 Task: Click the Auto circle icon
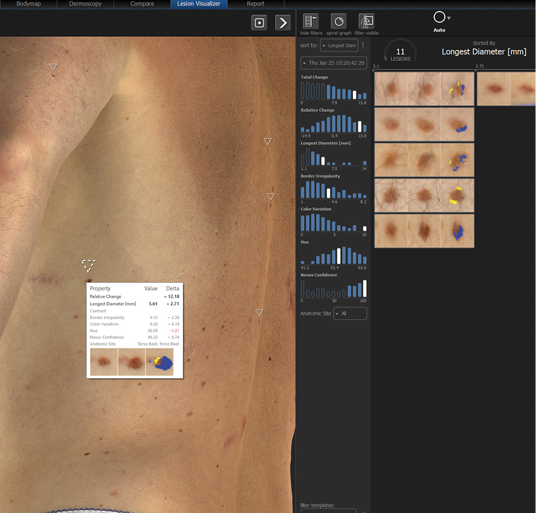(x=439, y=18)
